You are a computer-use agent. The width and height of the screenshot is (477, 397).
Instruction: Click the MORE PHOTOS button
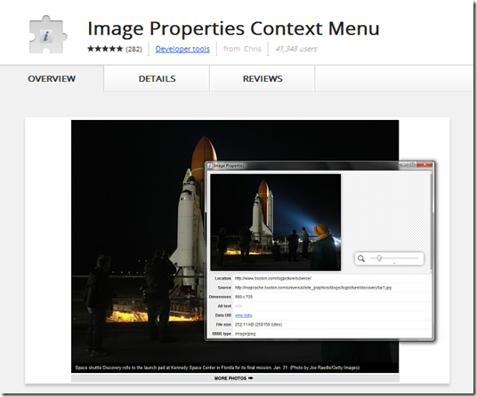click(x=235, y=378)
